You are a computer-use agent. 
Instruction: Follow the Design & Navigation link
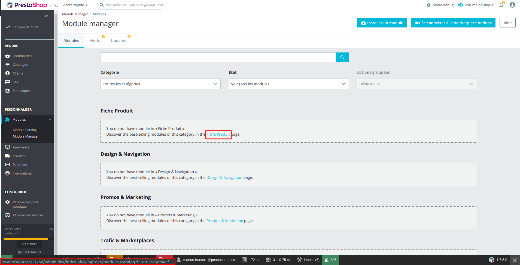[224, 177]
